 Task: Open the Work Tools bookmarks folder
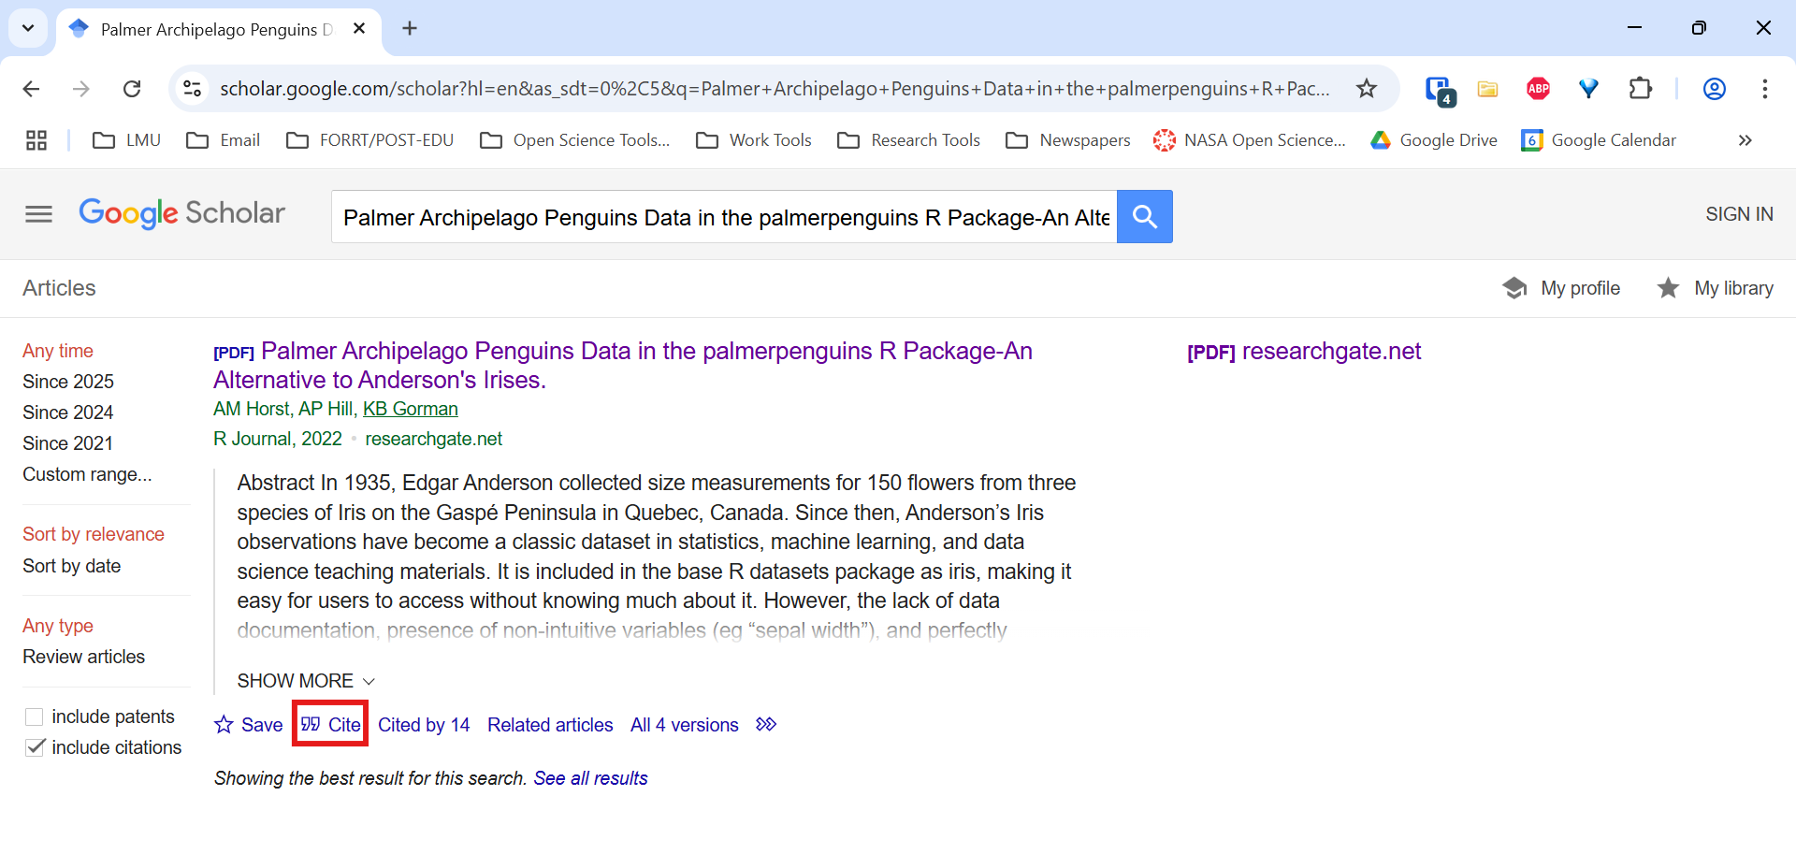[754, 140]
